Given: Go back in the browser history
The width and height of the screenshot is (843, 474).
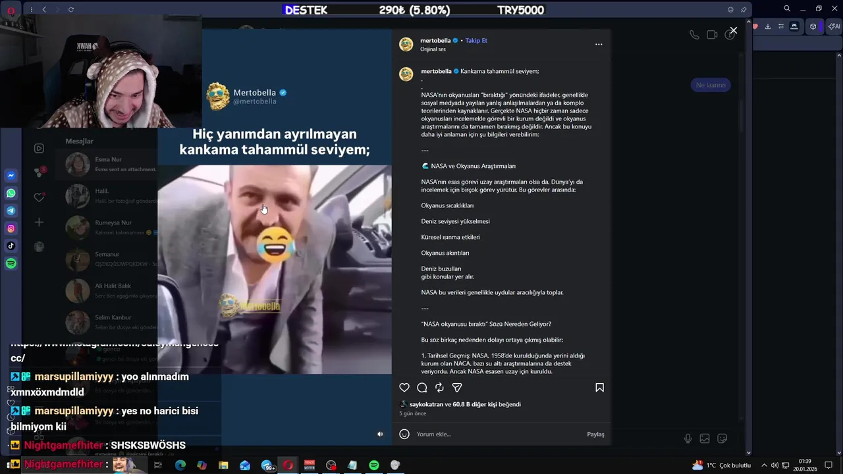Looking at the screenshot, I should tap(44, 10).
